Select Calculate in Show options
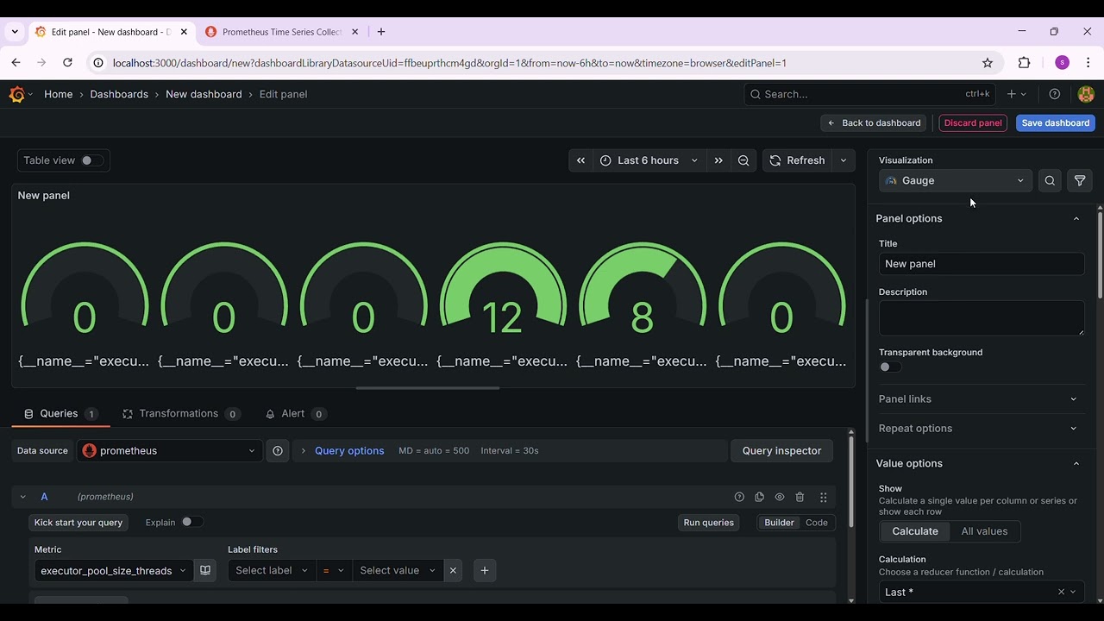Viewport: 1104px width, 621px height. [915, 531]
